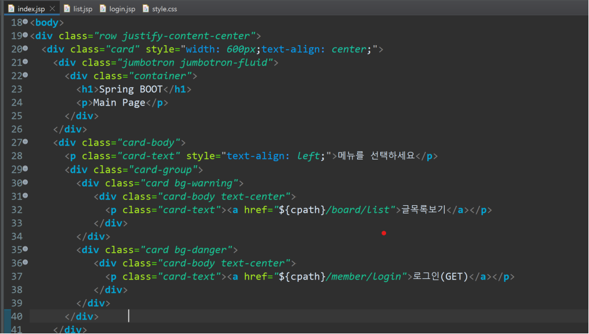Click the 'Main Page' paragraph text
The width and height of the screenshot is (589, 334).
(x=119, y=103)
